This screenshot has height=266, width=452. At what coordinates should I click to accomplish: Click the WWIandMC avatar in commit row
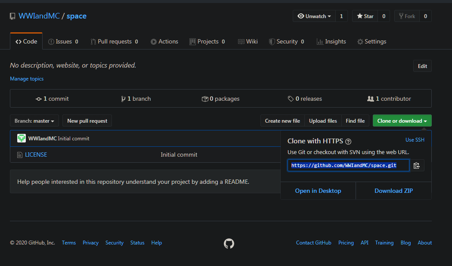22,138
